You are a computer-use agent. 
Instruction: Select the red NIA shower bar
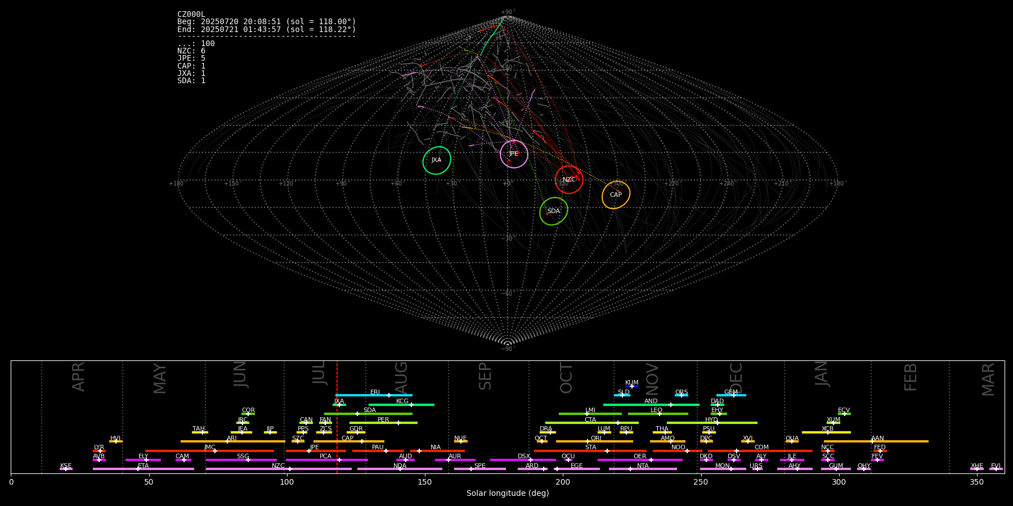point(437,451)
